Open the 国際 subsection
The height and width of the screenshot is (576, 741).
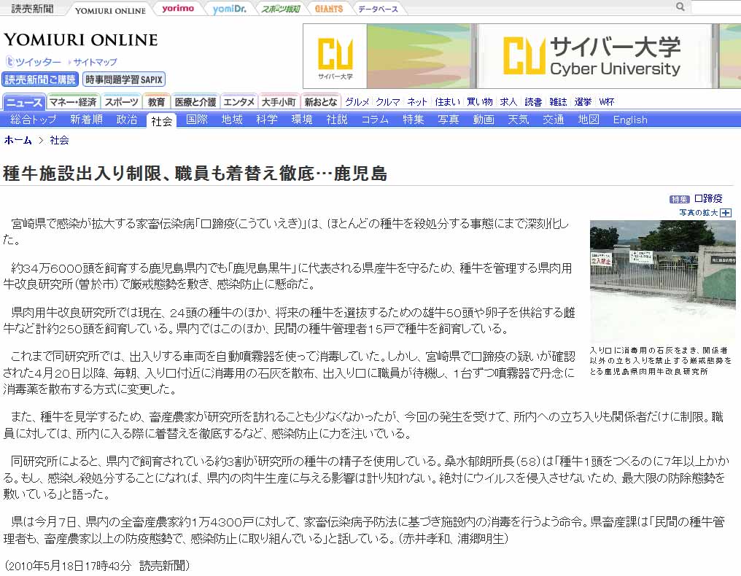tap(197, 120)
